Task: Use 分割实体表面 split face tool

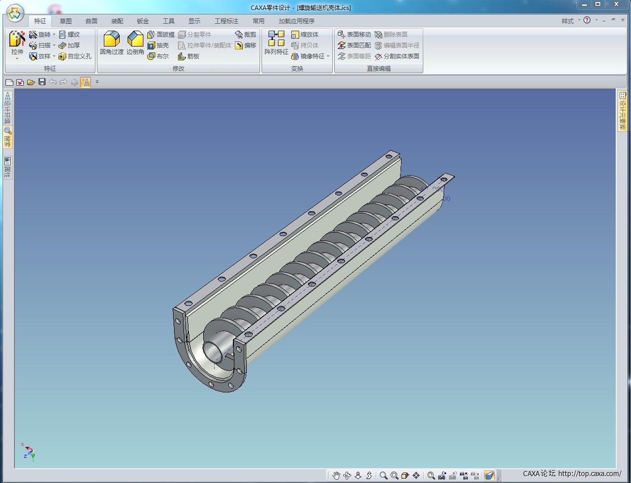Action: [x=397, y=56]
